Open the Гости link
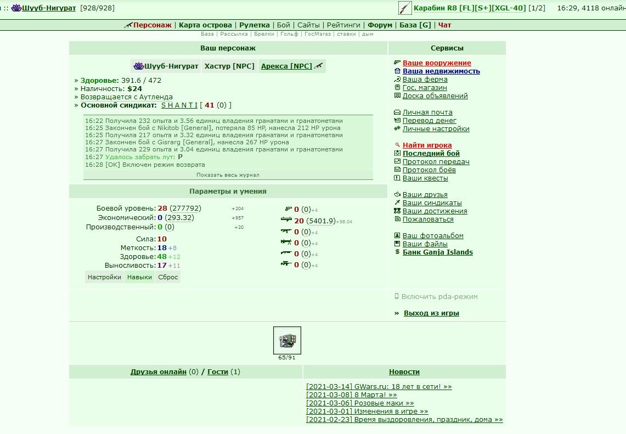 click(x=218, y=371)
